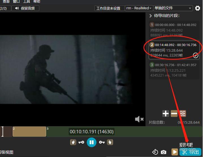Pause playback with the round blue button
This screenshot has width=203, height=157.
tap(92, 142)
